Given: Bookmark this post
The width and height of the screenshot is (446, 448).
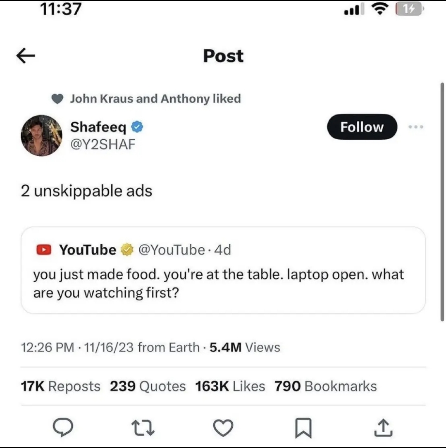Looking at the screenshot, I should tap(304, 428).
